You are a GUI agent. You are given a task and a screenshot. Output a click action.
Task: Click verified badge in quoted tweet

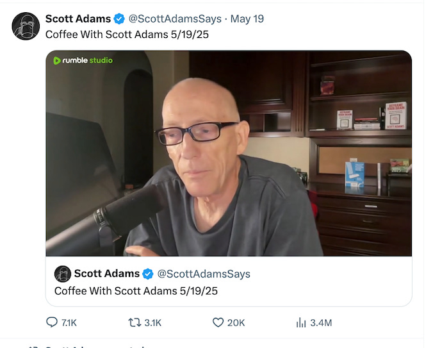pos(148,274)
